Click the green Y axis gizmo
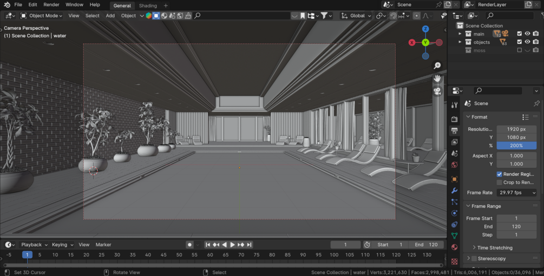Screen dimensions: 544x276 [425, 42]
